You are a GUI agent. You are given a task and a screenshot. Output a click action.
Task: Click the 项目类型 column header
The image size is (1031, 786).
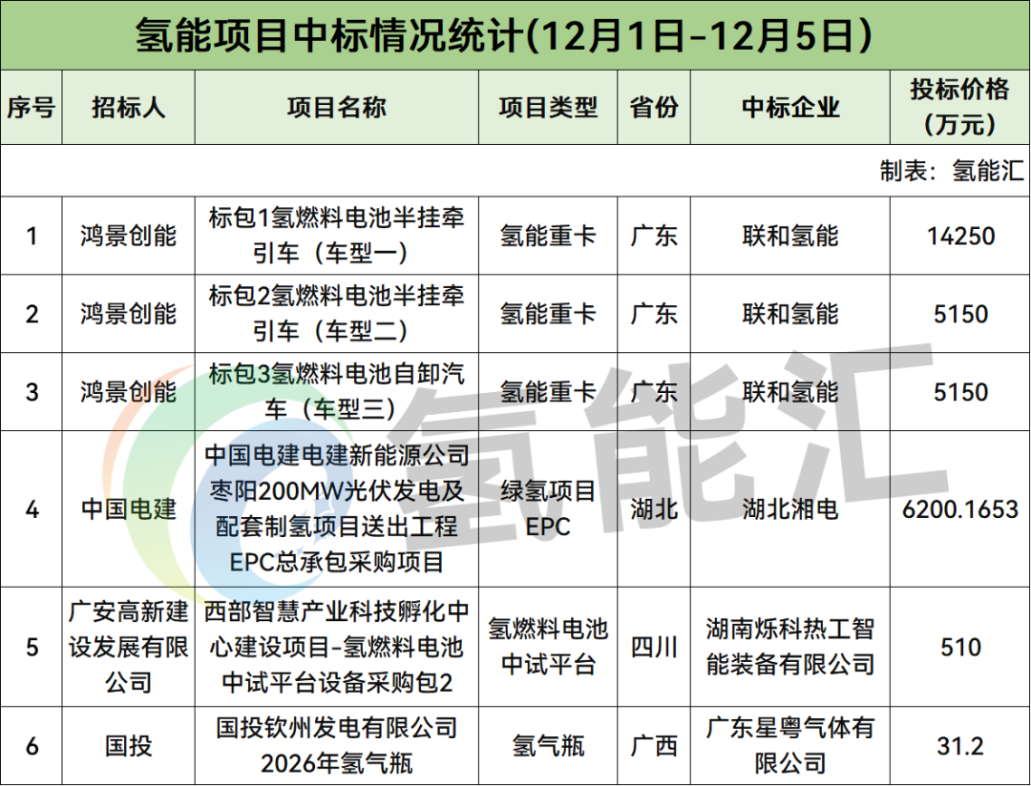[x=548, y=107]
